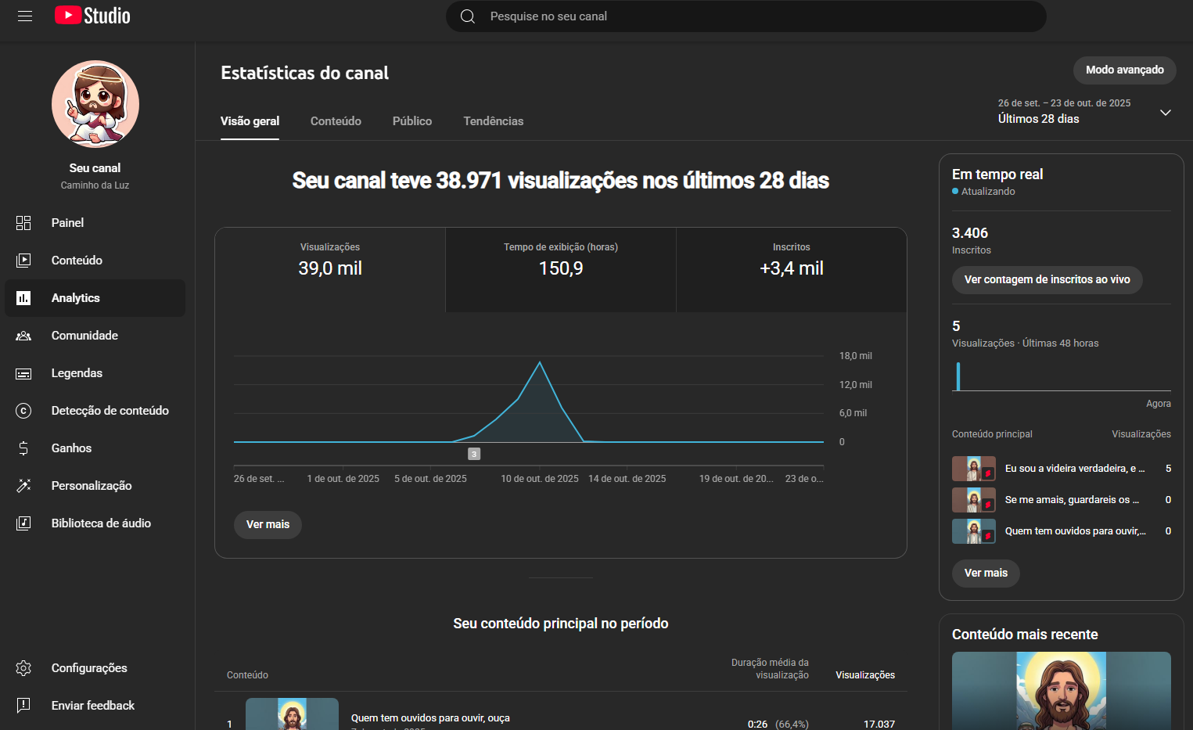This screenshot has height=730, width=1193.
Task: Open Ganhos dollar sign icon
Action: pos(23,448)
